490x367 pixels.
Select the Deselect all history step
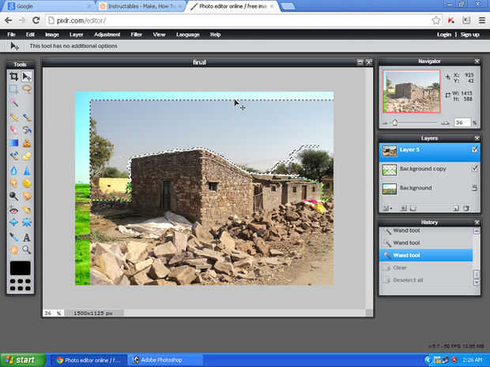(x=426, y=280)
